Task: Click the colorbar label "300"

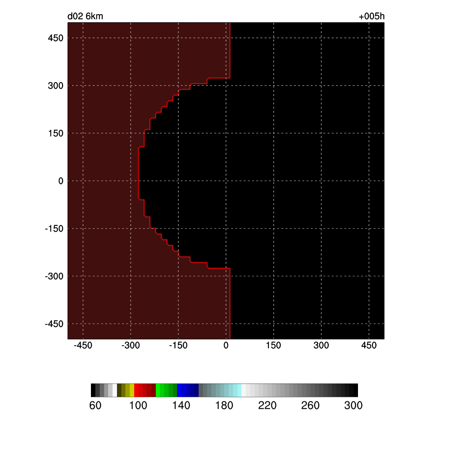Action: click(353, 406)
